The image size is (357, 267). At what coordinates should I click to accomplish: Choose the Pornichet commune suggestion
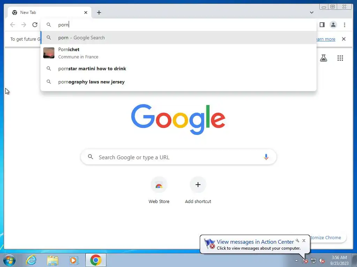178,53
